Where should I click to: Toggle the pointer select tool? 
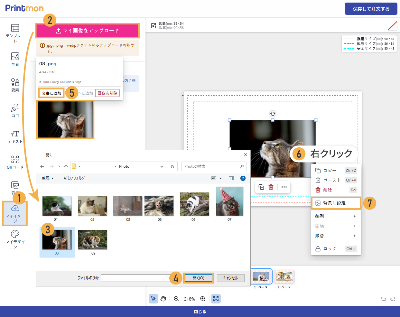pos(153,299)
